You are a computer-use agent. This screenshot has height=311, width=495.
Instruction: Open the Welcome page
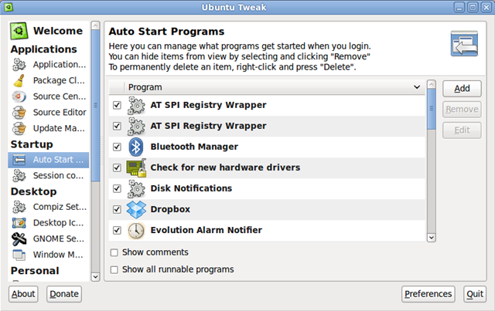point(48,31)
